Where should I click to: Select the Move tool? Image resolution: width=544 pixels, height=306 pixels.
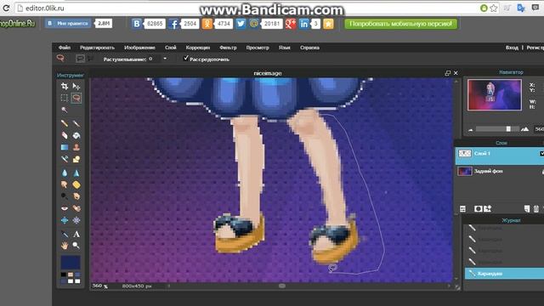click(76, 86)
